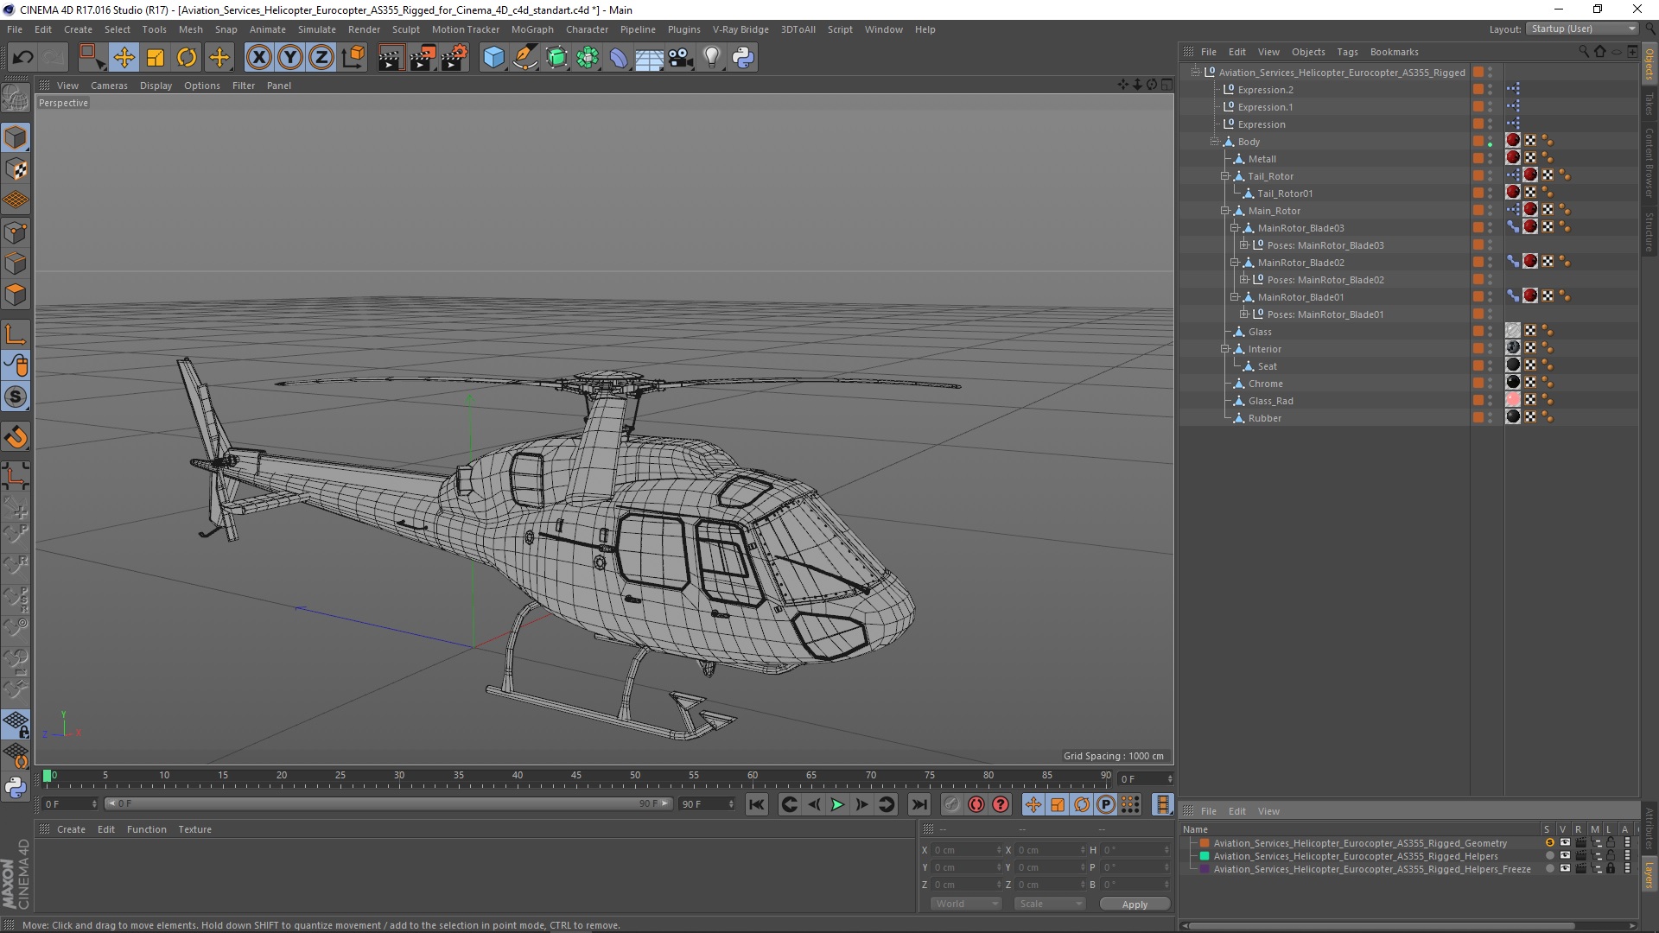1659x933 pixels.
Task: Go to end of animation
Action: (x=919, y=804)
